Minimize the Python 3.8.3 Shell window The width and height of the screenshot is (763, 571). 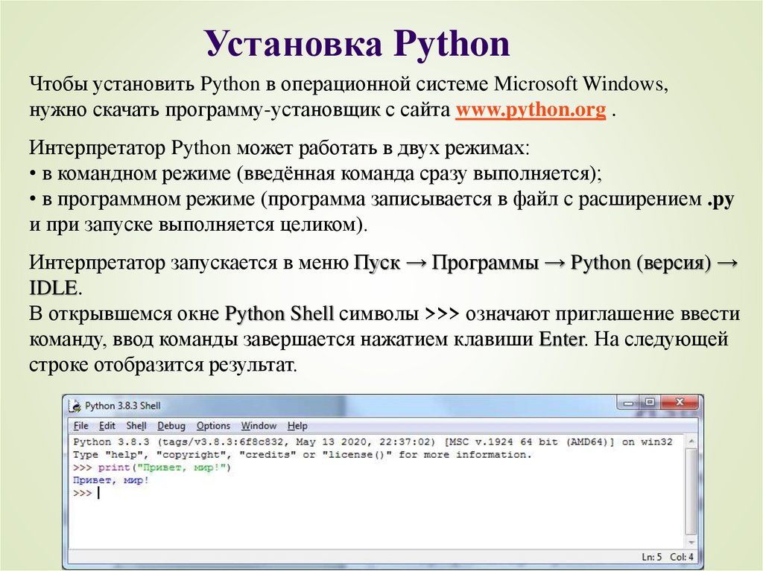(x=628, y=403)
